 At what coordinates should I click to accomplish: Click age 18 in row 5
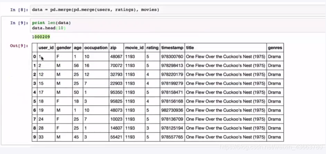click(76, 101)
